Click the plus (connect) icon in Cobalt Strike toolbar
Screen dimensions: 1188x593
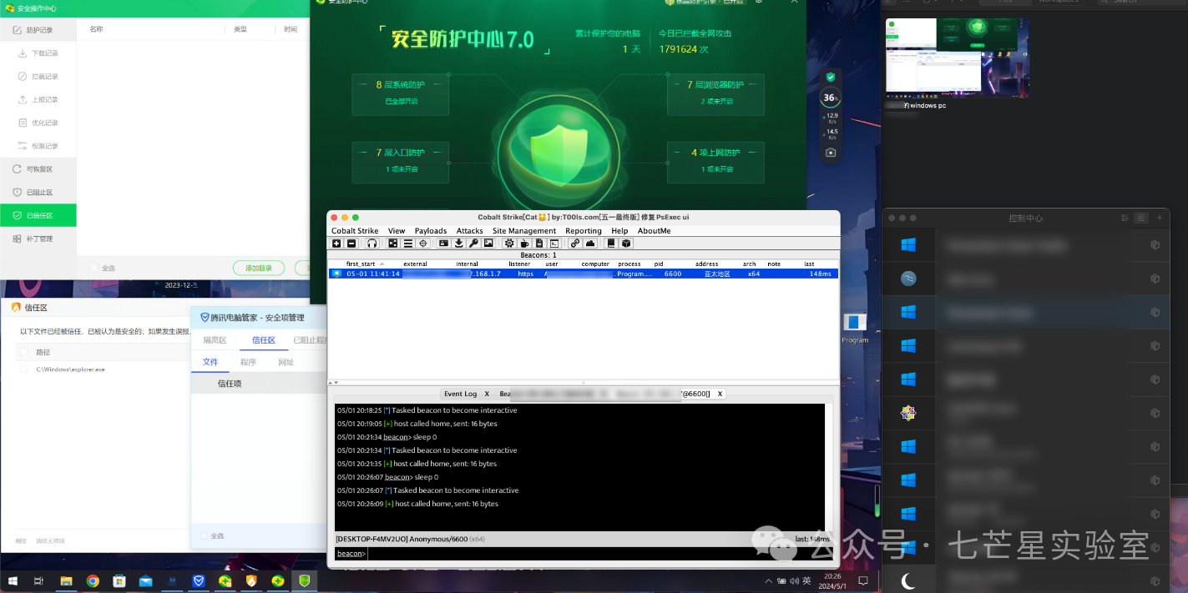[x=336, y=244]
